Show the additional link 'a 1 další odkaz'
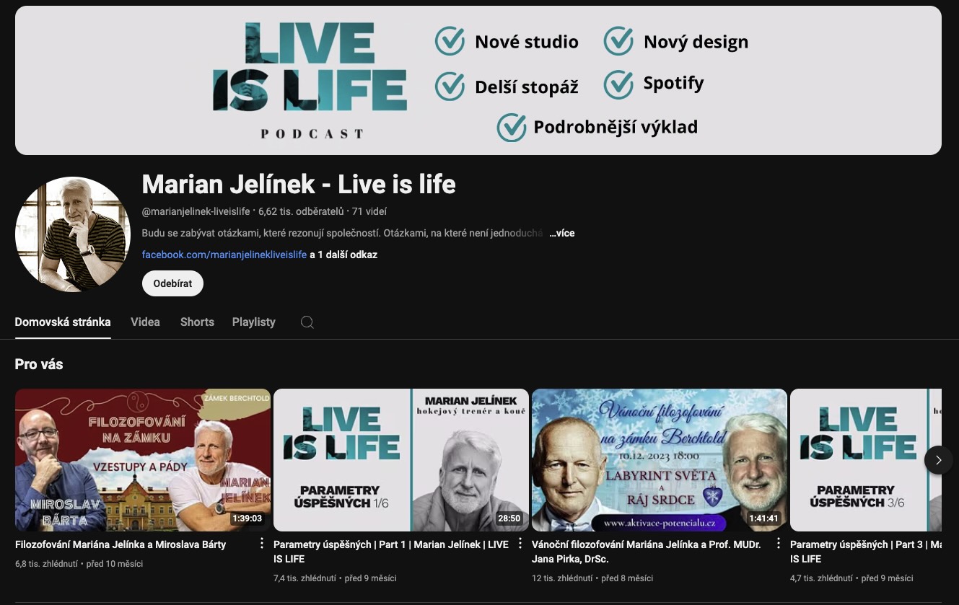This screenshot has height=605, width=959. point(343,255)
